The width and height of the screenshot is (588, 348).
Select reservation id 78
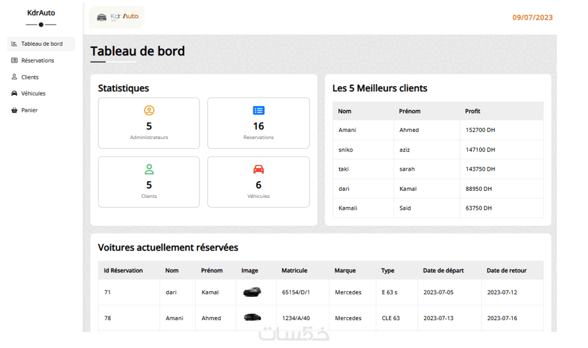(107, 318)
